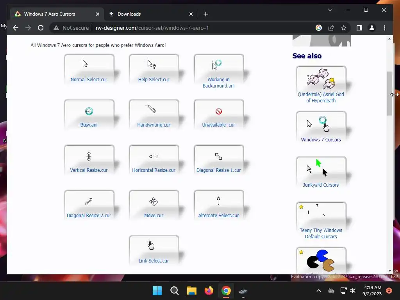Open the Help Select.cur link
This screenshot has height=300, width=400.
154,80
